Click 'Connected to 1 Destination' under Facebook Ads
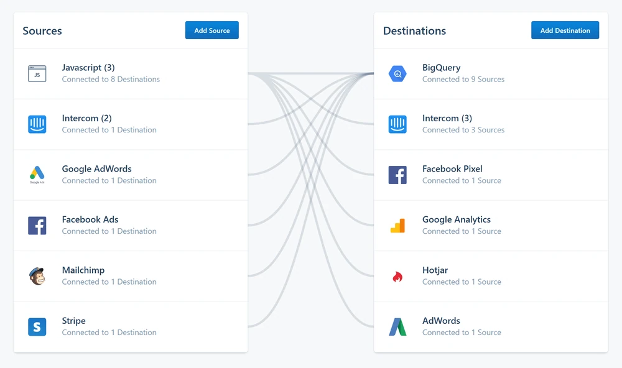This screenshot has width=622, height=368. coord(109,231)
